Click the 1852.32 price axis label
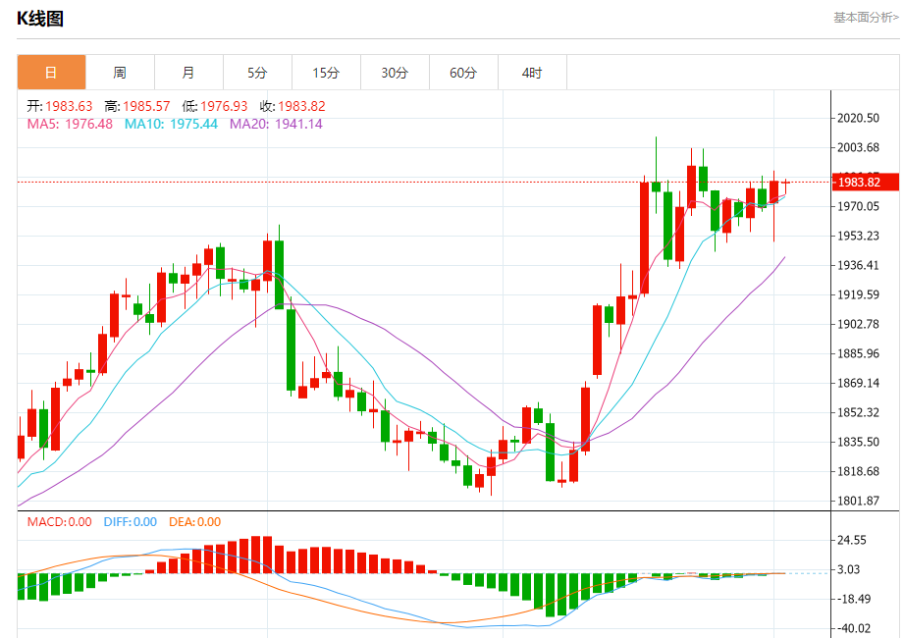Image resolution: width=904 pixels, height=638 pixels. click(859, 412)
